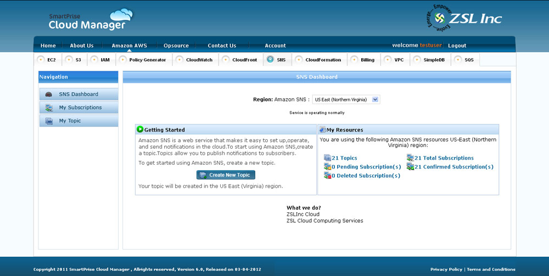
Task: Click the EC2 tab icon
Action: pos(41,60)
